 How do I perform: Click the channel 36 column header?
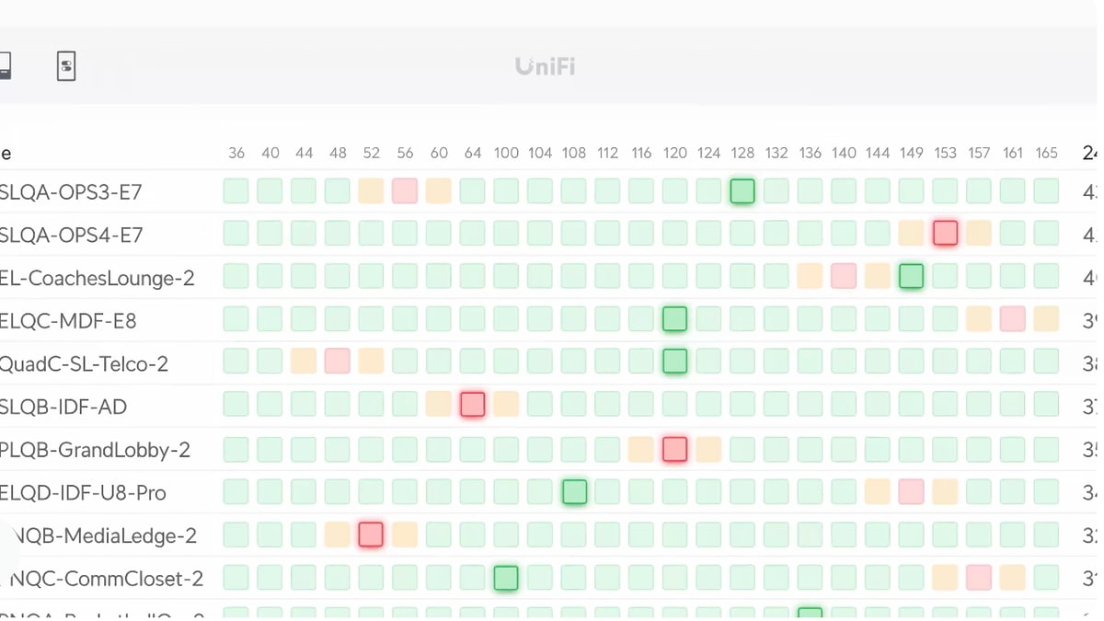click(236, 154)
